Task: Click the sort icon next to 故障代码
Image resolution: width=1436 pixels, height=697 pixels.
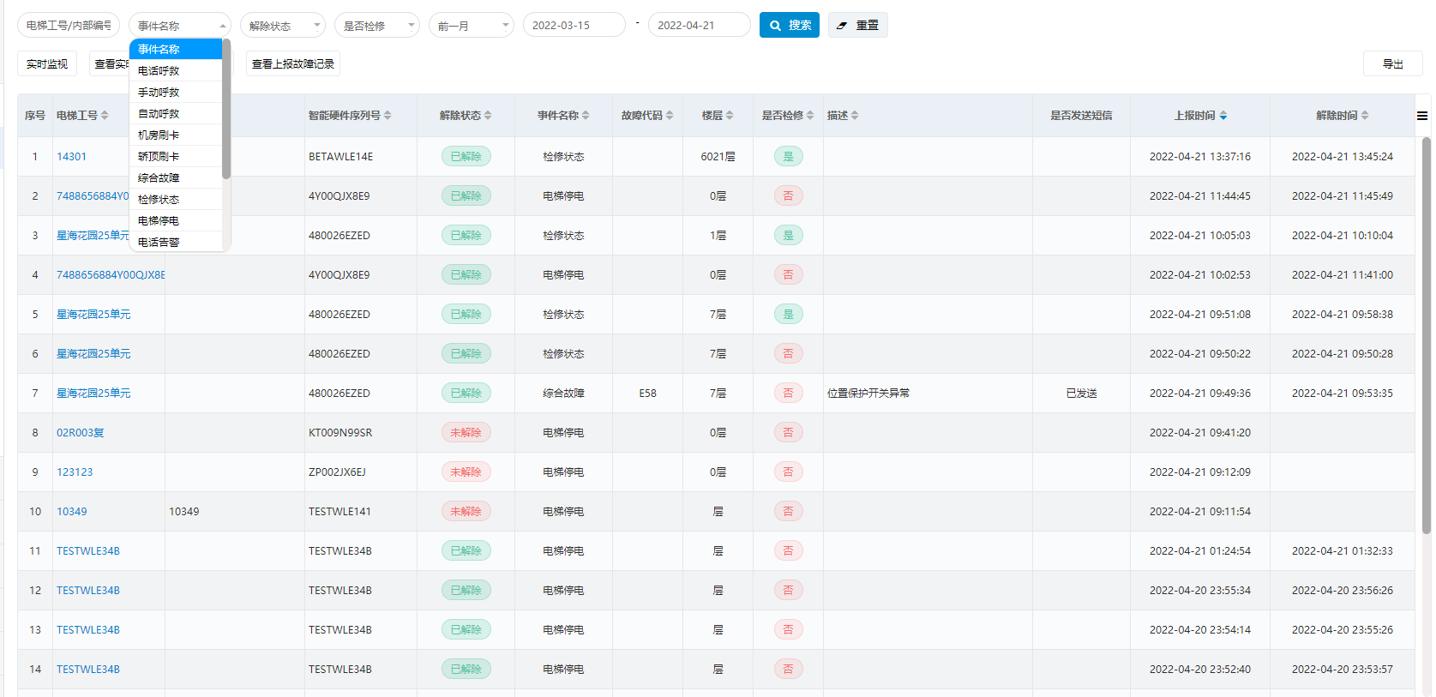Action: (670, 116)
